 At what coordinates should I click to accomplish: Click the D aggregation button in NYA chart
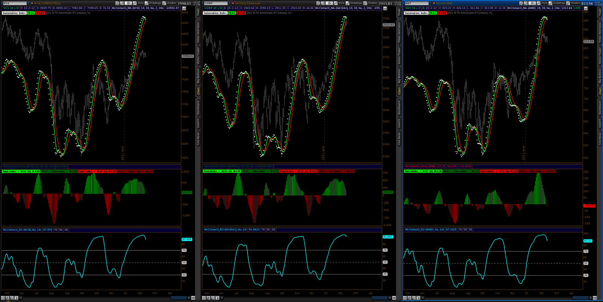(129, 3)
